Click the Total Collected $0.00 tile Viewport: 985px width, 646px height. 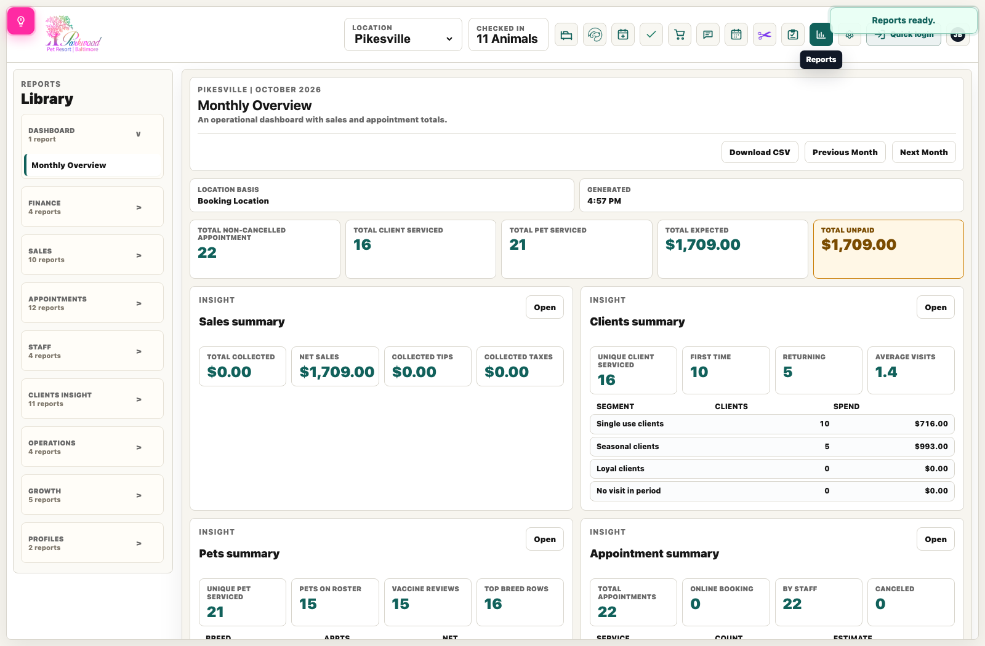[243, 366]
